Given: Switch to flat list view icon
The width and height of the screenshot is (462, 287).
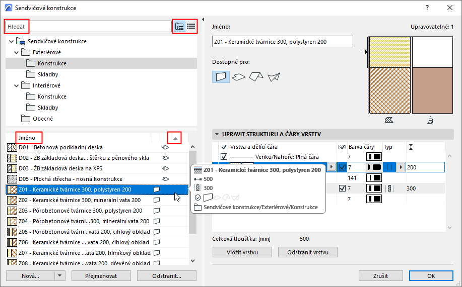Looking at the screenshot, I should click(191, 27).
